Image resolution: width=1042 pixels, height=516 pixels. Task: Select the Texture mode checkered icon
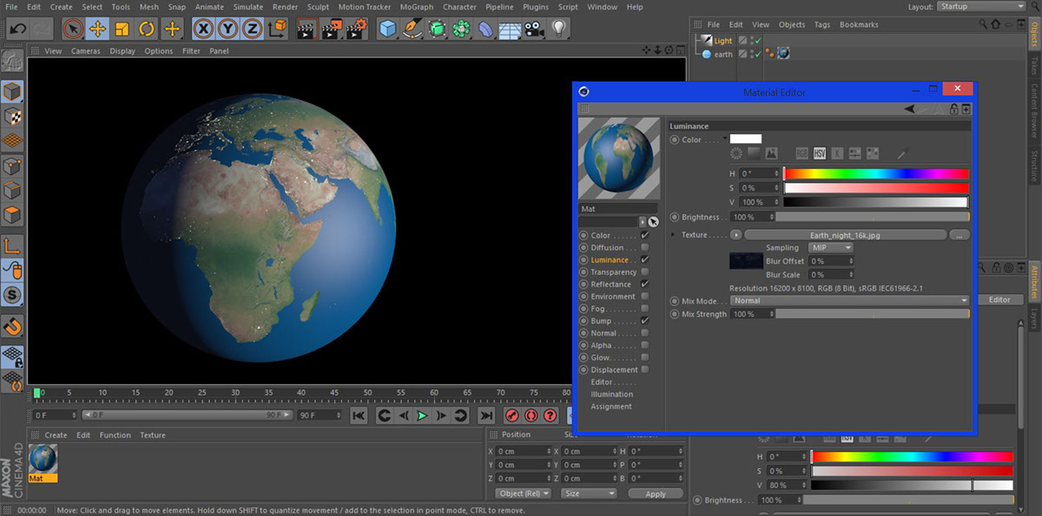tap(12, 116)
